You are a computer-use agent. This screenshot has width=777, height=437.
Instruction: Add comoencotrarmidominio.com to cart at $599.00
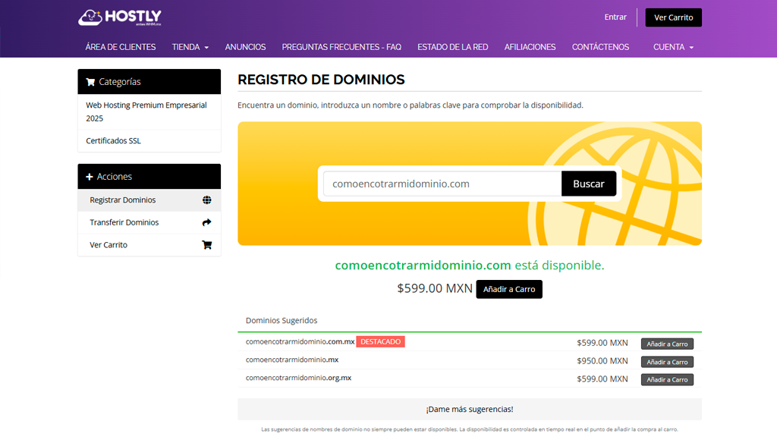[x=508, y=289]
